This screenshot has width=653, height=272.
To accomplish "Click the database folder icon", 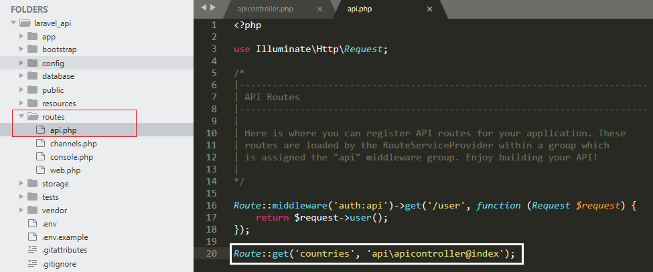I will (x=32, y=76).
